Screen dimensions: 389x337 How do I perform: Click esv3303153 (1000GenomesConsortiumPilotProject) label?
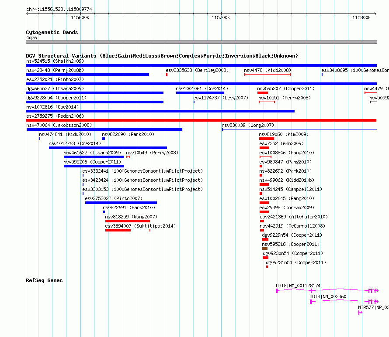[x=142, y=189]
